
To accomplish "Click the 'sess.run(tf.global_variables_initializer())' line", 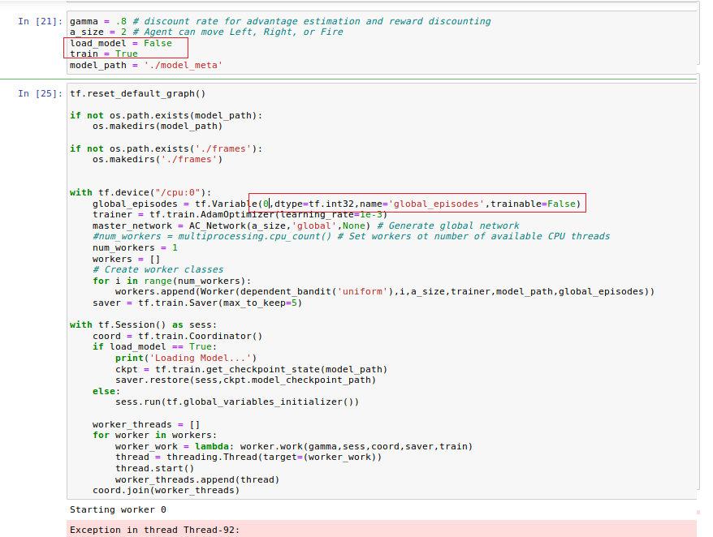I will 237,402.
